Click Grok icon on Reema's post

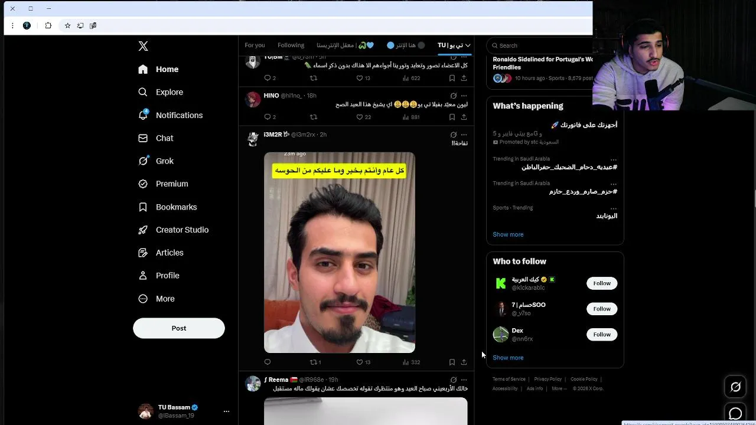[453, 380]
